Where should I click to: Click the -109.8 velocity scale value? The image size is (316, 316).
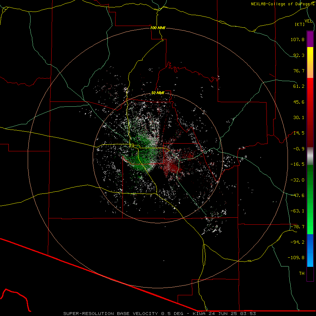(296, 258)
